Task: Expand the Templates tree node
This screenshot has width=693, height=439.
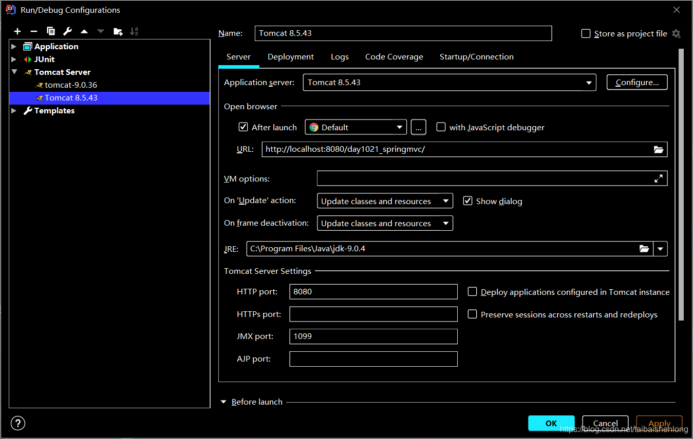Action: coord(14,110)
